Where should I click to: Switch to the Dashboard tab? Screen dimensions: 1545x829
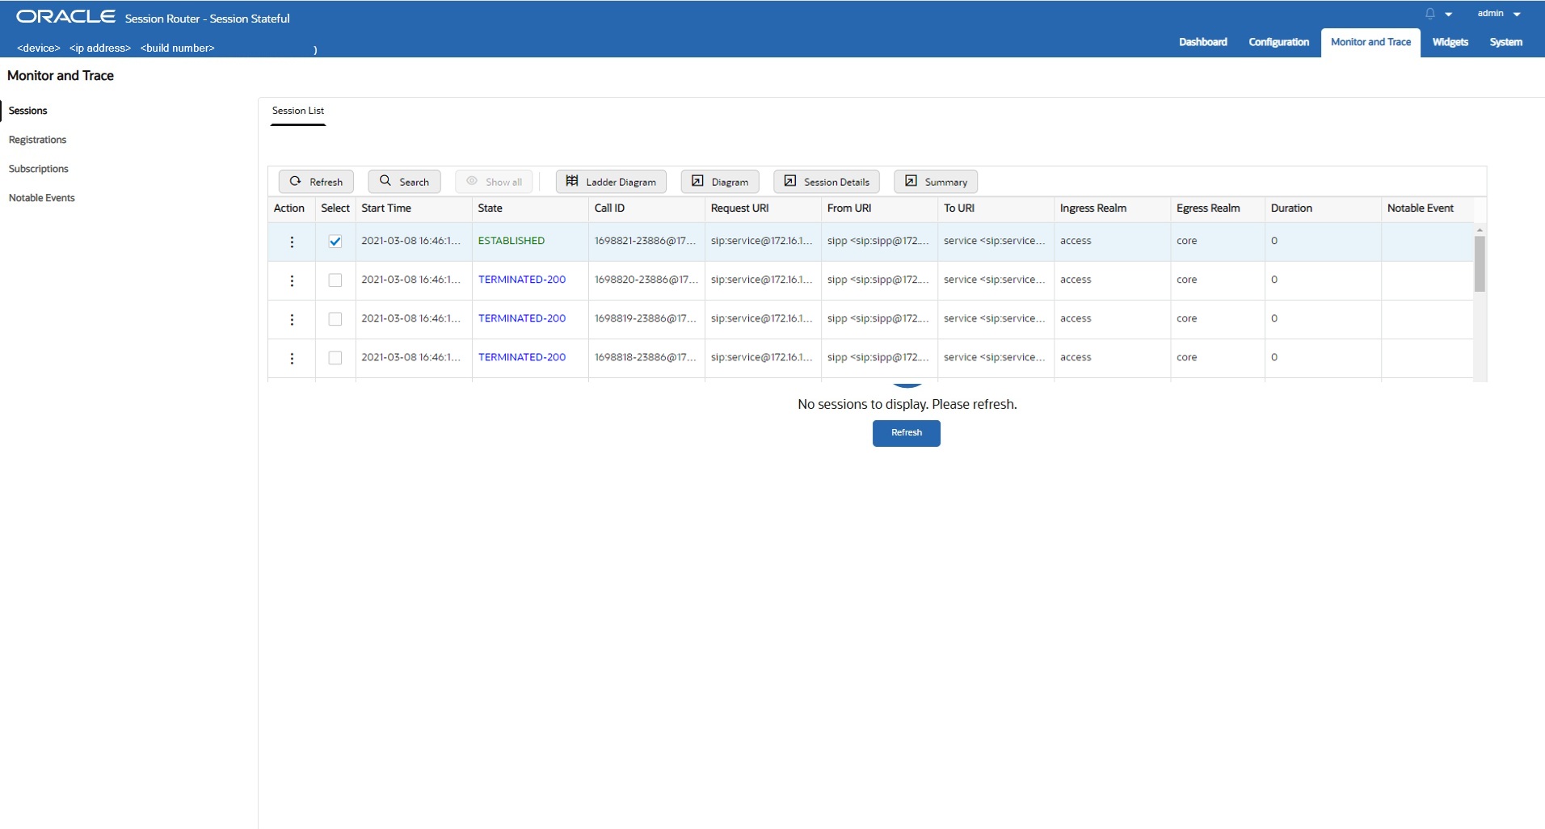[x=1202, y=42]
